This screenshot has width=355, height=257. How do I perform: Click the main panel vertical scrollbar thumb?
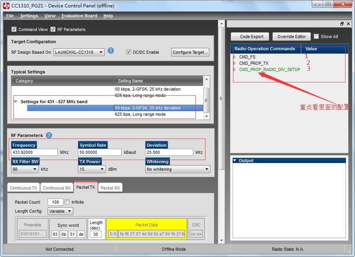(222, 98)
